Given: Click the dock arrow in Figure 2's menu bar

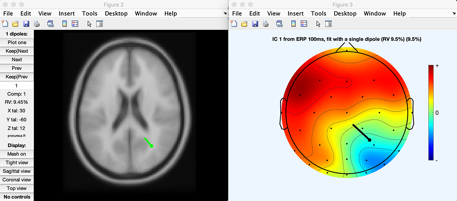Looking at the screenshot, I should [226, 13].
